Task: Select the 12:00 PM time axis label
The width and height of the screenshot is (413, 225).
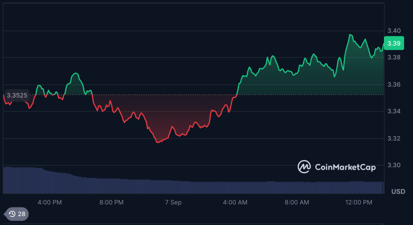Action: click(359, 202)
